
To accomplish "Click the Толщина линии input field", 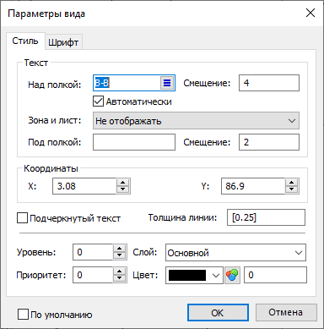I will tap(266, 217).
